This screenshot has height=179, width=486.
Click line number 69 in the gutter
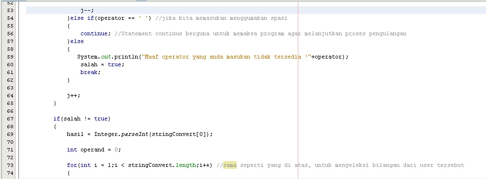point(10,134)
